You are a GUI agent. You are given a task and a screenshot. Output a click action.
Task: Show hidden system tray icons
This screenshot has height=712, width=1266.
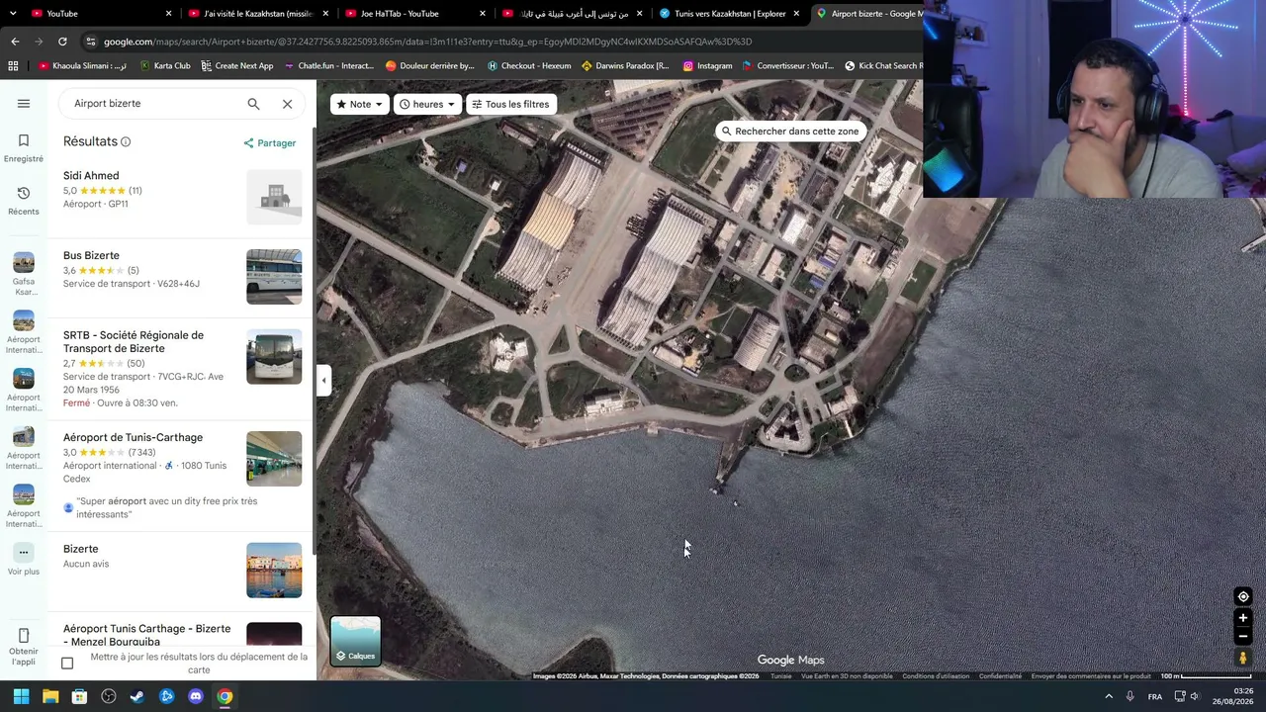[x=1109, y=696]
